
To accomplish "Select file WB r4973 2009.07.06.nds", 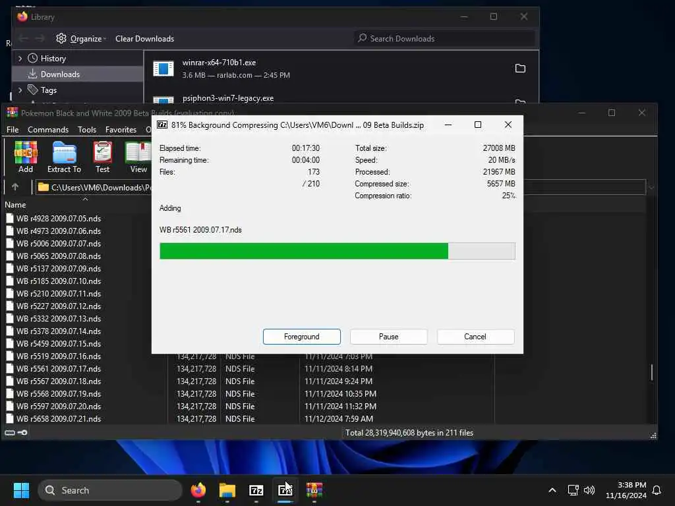I will tap(53, 231).
